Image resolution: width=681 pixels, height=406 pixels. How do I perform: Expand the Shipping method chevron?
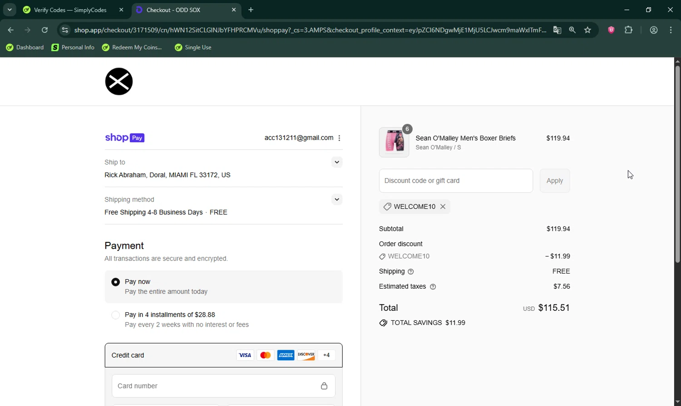(337, 199)
